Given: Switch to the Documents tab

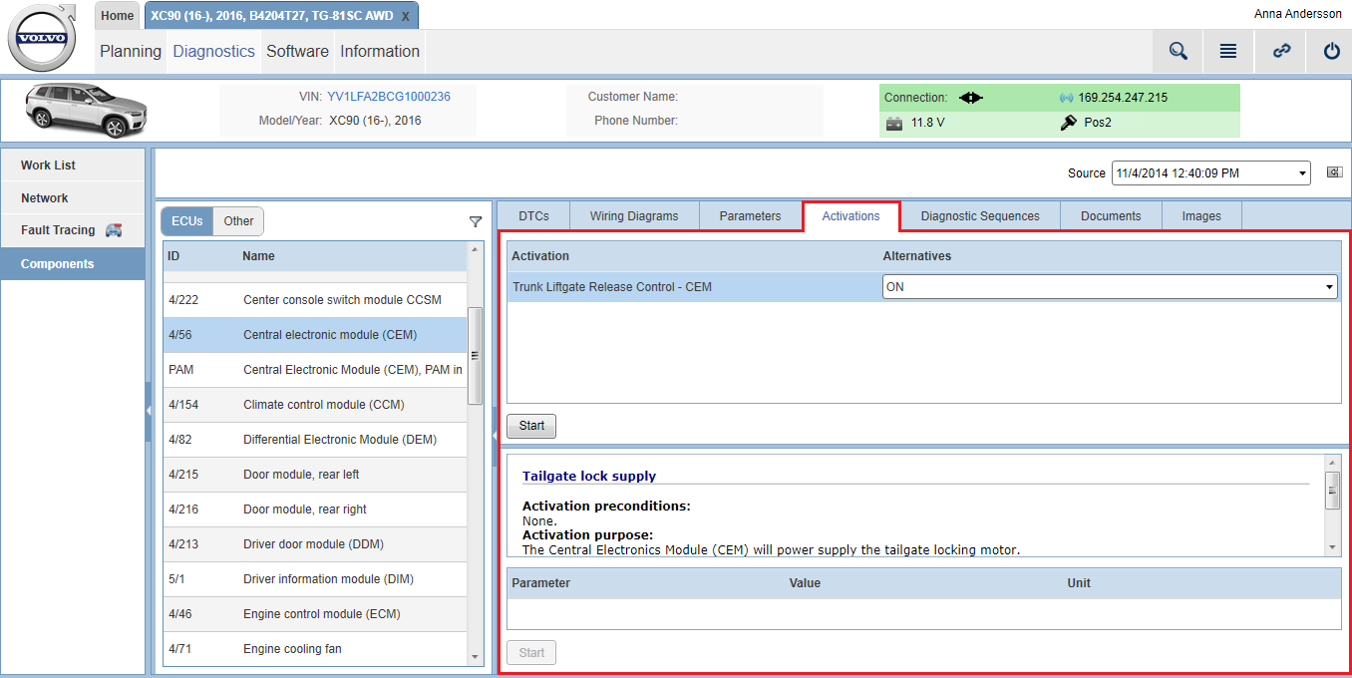Looking at the screenshot, I should pos(1111,216).
